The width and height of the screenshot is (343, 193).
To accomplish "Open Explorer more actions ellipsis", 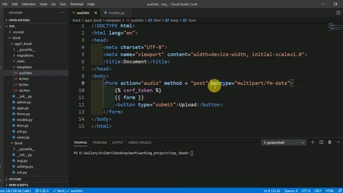I will [x=62, y=13].
